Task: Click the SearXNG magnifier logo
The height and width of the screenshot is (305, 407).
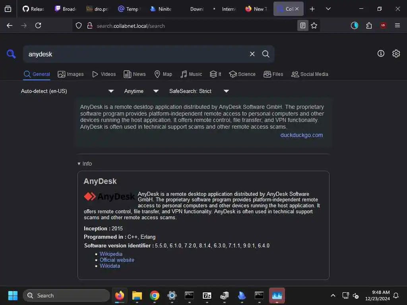Action: tap(11, 54)
